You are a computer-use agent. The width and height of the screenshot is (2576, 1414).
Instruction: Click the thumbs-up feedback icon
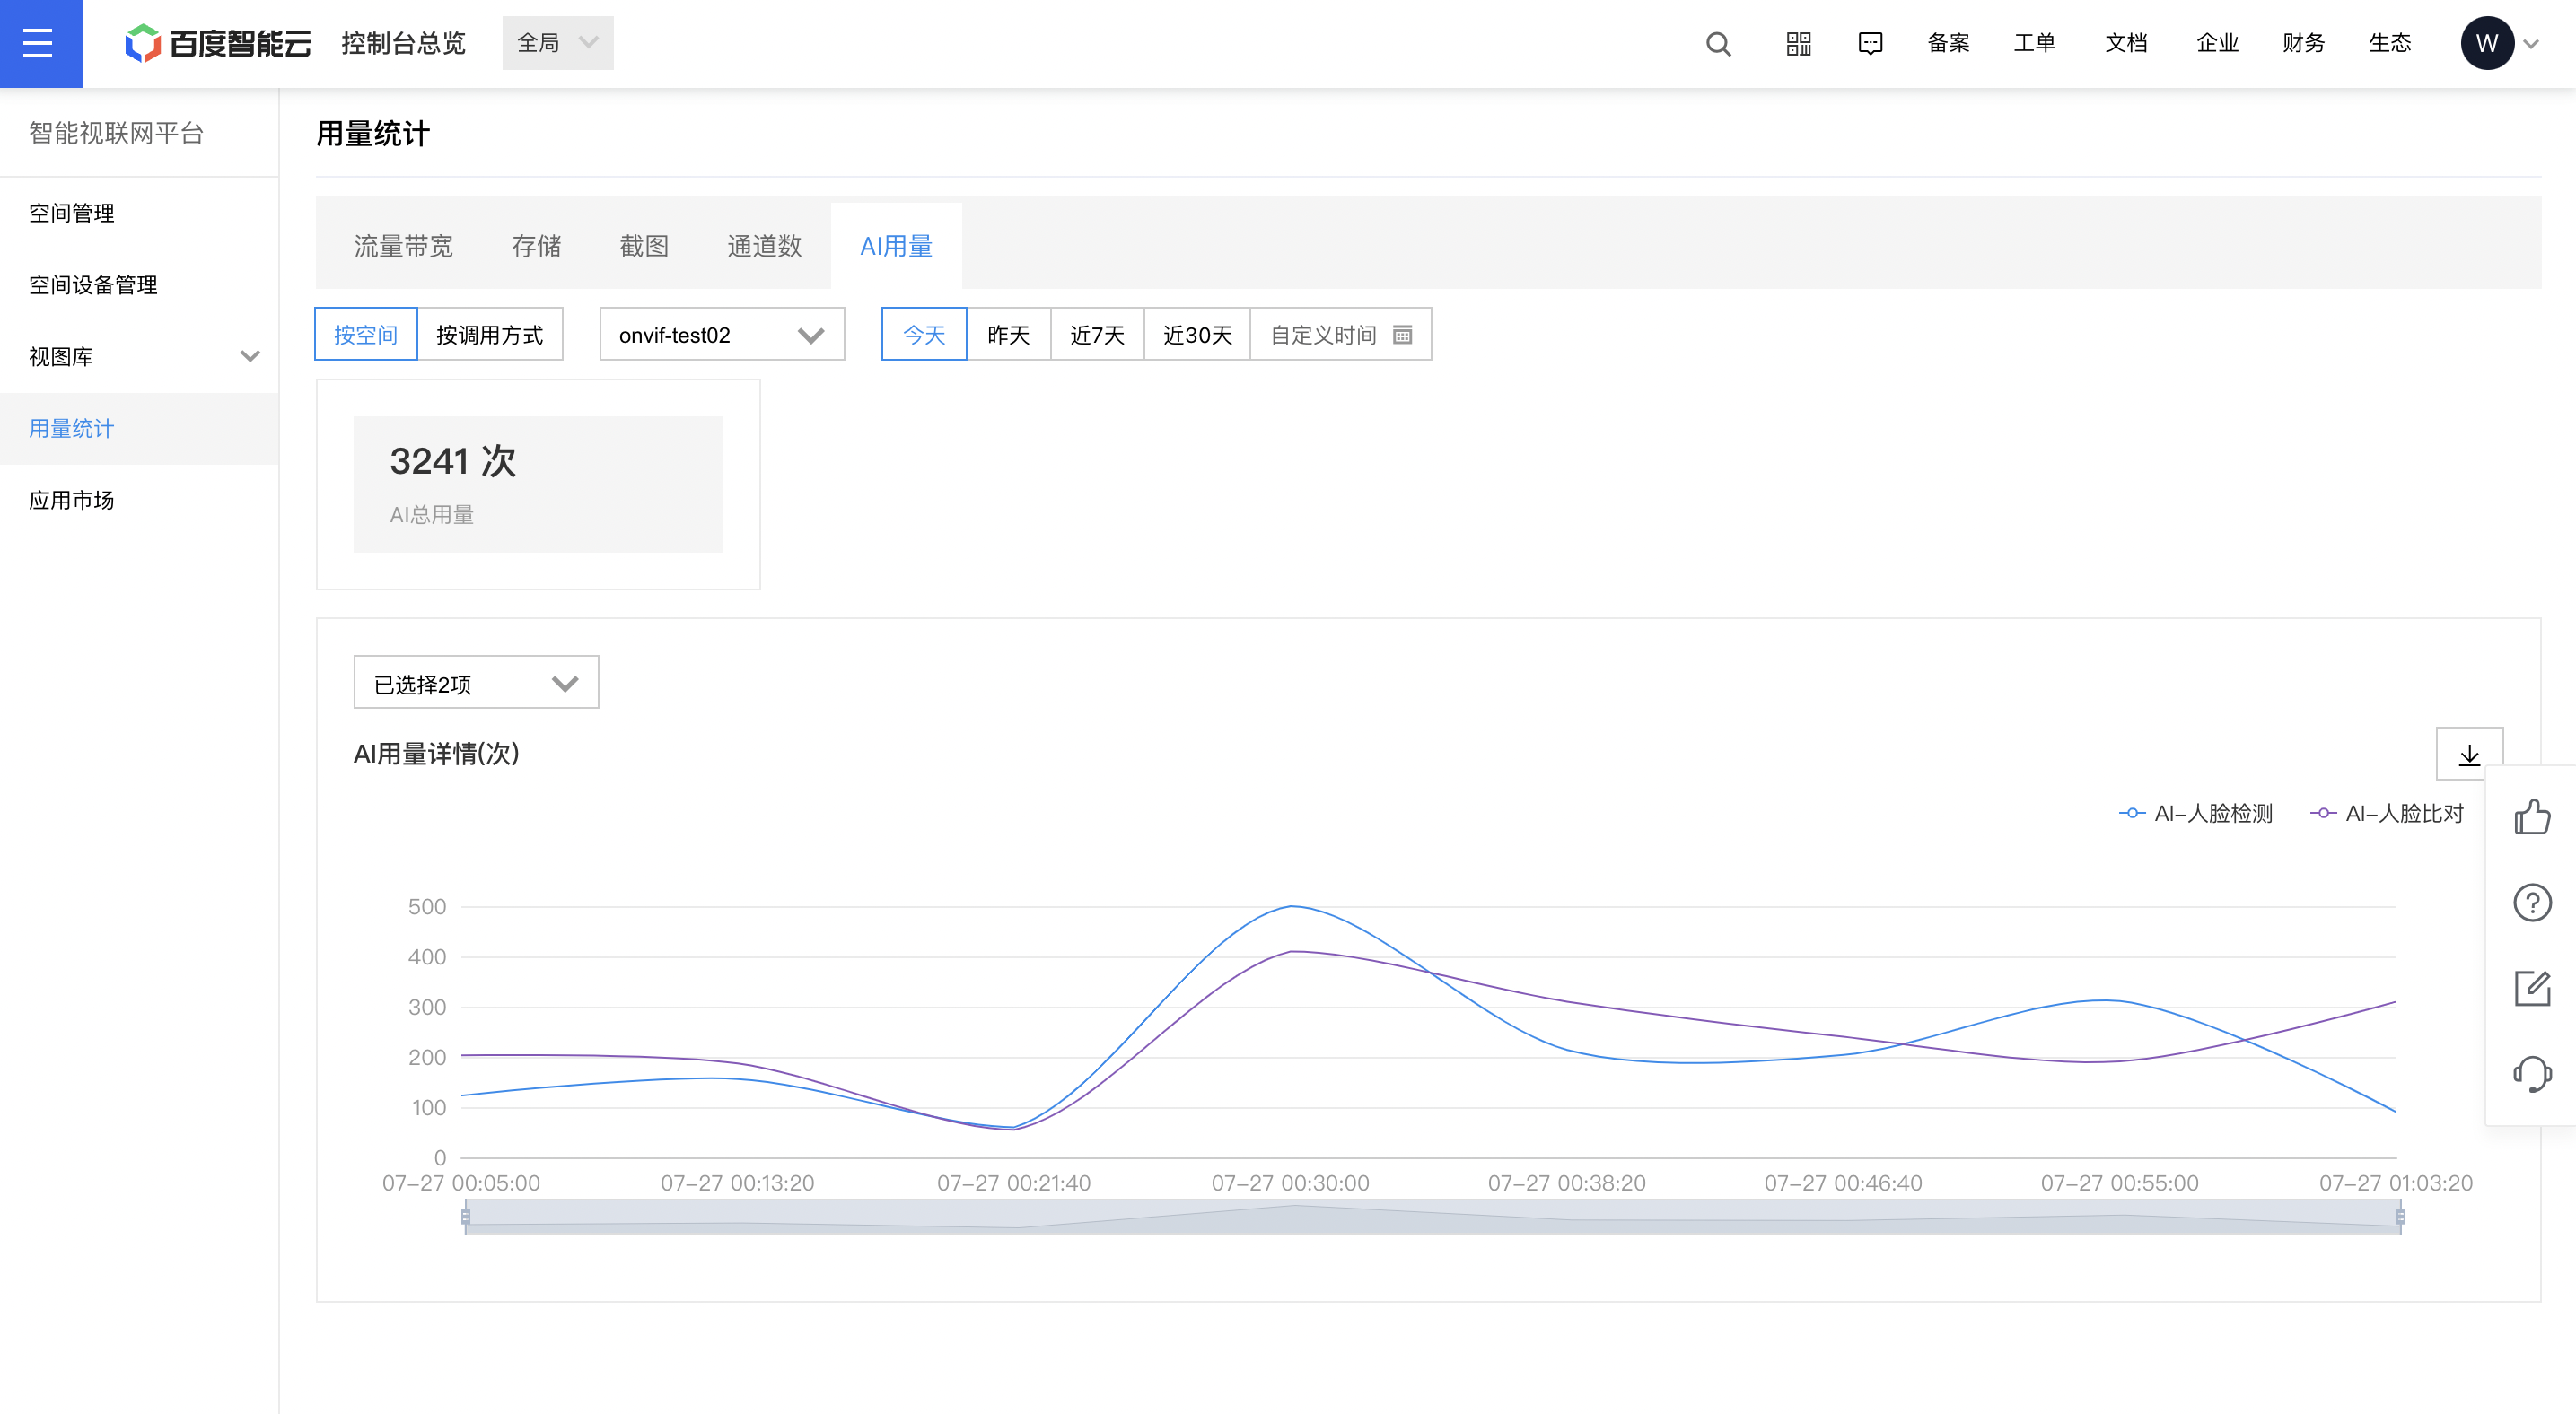coord(2532,817)
